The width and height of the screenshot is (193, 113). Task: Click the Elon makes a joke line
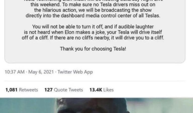tap(93, 32)
